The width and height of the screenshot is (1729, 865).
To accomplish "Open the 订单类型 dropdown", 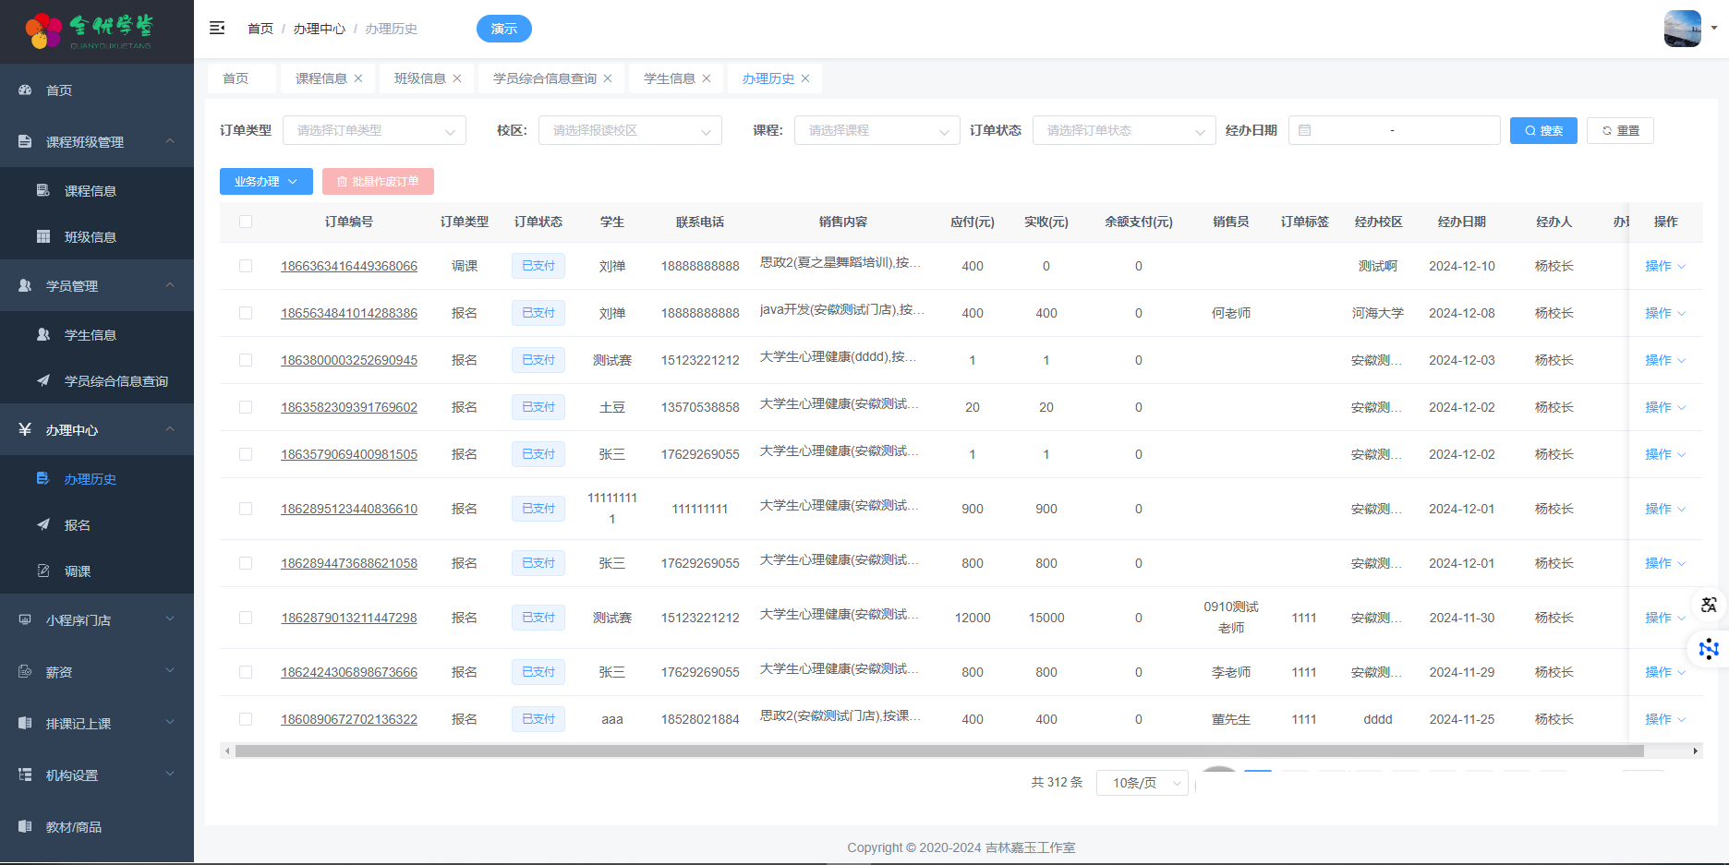I will [374, 131].
